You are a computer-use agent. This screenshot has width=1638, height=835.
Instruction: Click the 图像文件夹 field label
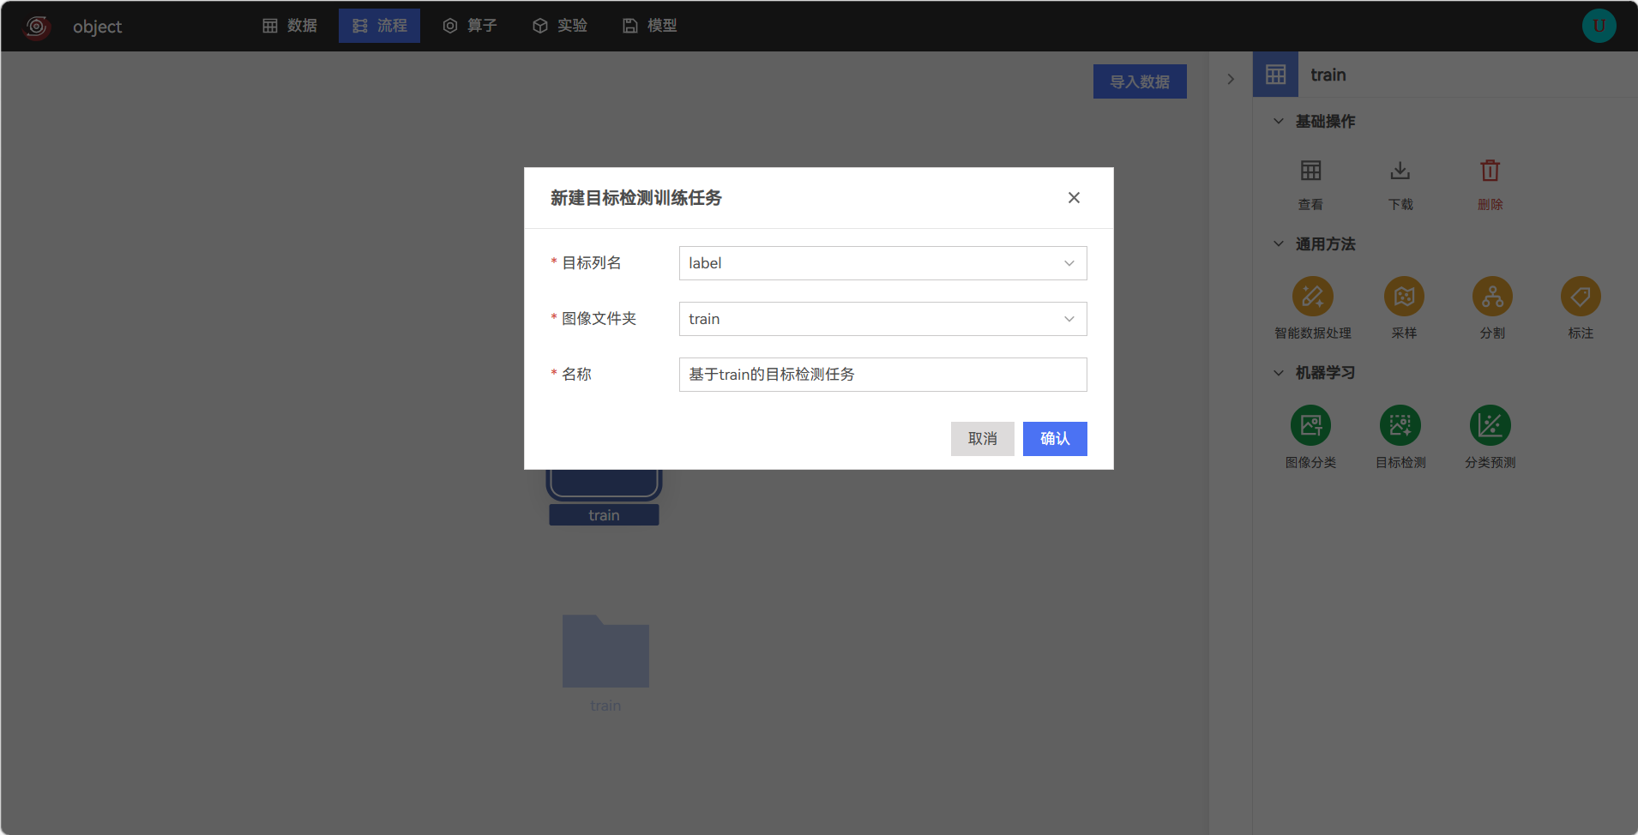point(599,319)
